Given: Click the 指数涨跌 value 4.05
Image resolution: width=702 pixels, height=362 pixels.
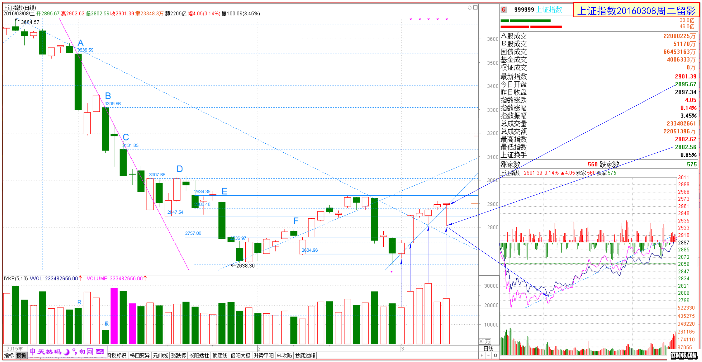Looking at the screenshot, I should point(691,100).
